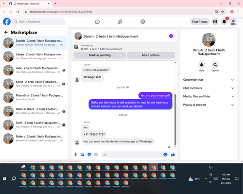Open the Jade conversation
This screenshot has height=194, width=243.
pos(34,70)
